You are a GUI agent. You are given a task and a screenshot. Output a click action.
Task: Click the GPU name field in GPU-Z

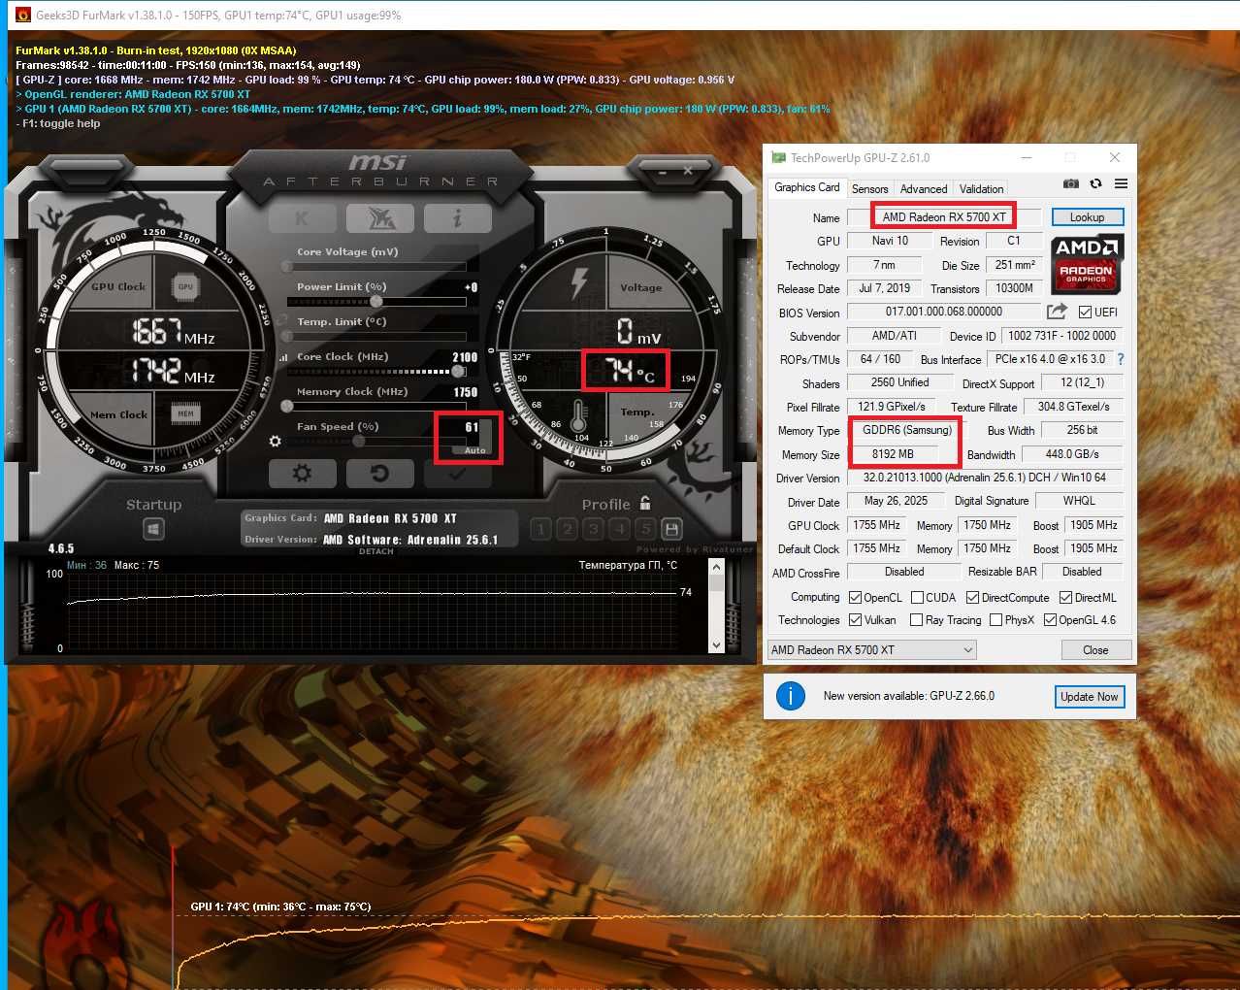943,217
